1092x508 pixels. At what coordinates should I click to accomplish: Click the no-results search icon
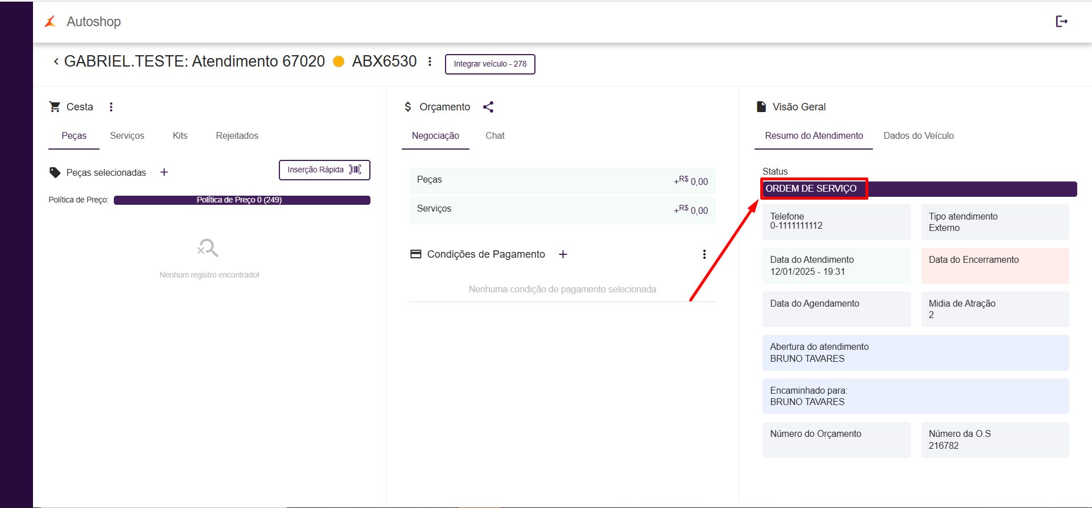click(208, 248)
